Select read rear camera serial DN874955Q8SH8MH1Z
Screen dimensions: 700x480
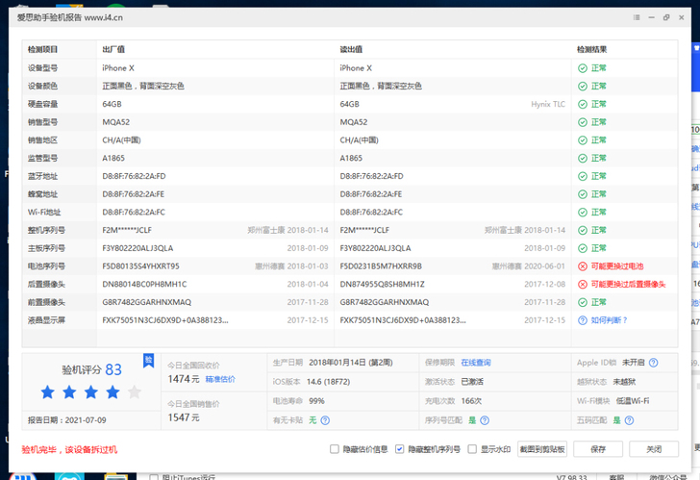coord(382,285)
